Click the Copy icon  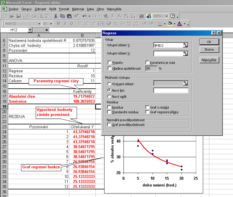[x=62, y=16]
